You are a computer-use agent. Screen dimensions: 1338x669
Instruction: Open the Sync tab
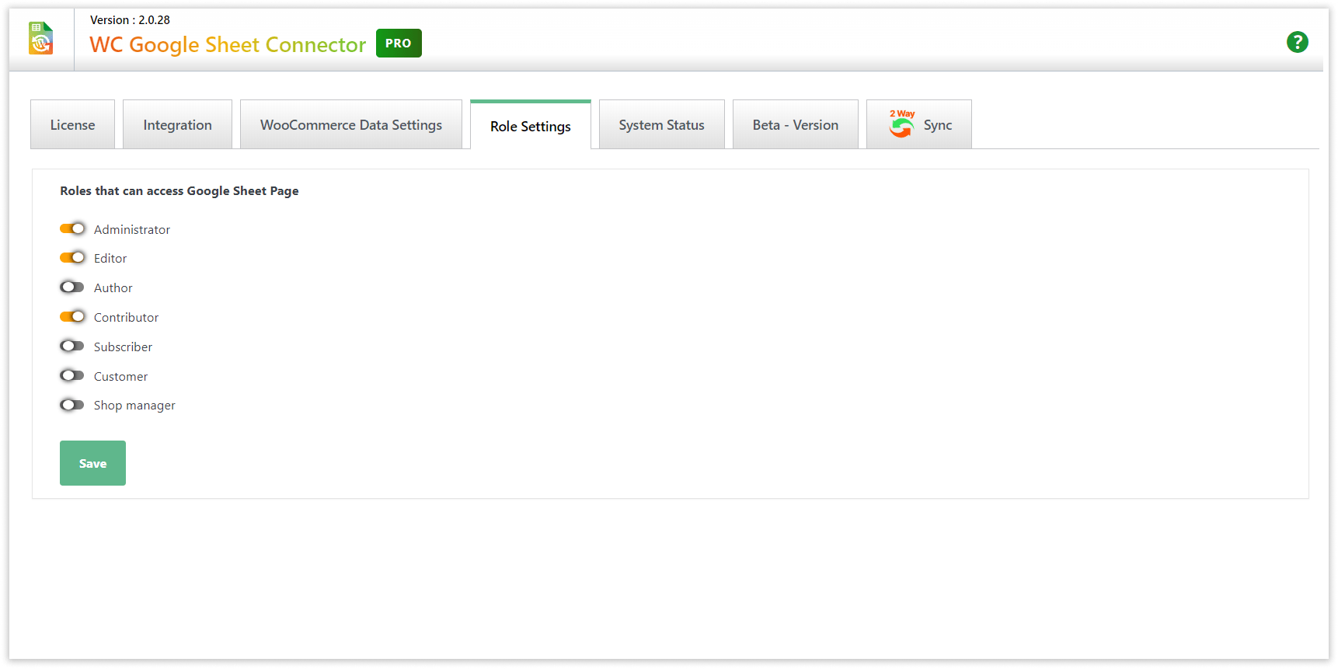pos(919,124)
